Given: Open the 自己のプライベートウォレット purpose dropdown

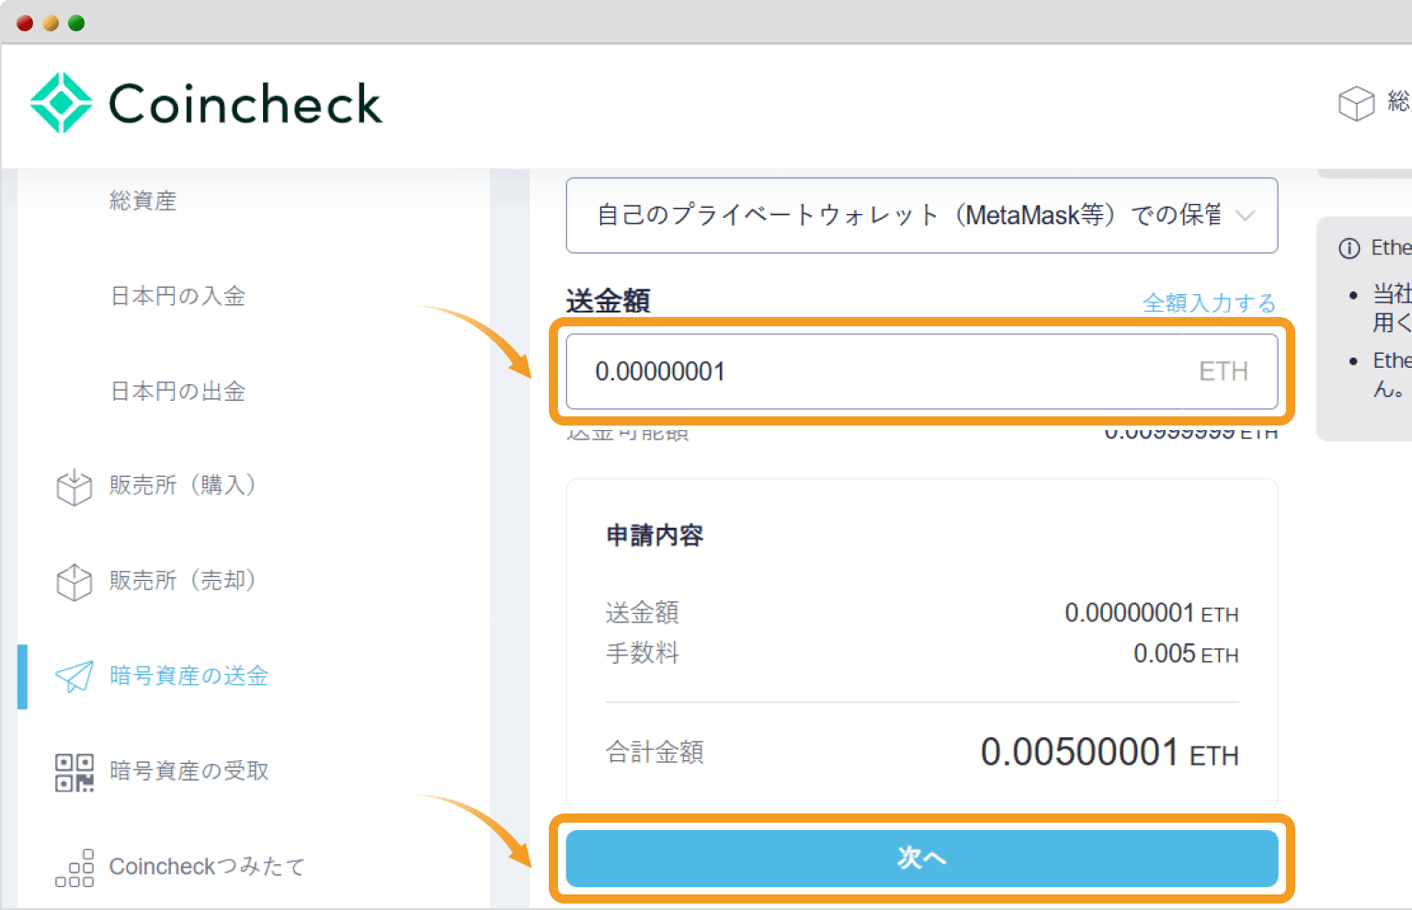Looking at the screenshot, I should (922, 215).
